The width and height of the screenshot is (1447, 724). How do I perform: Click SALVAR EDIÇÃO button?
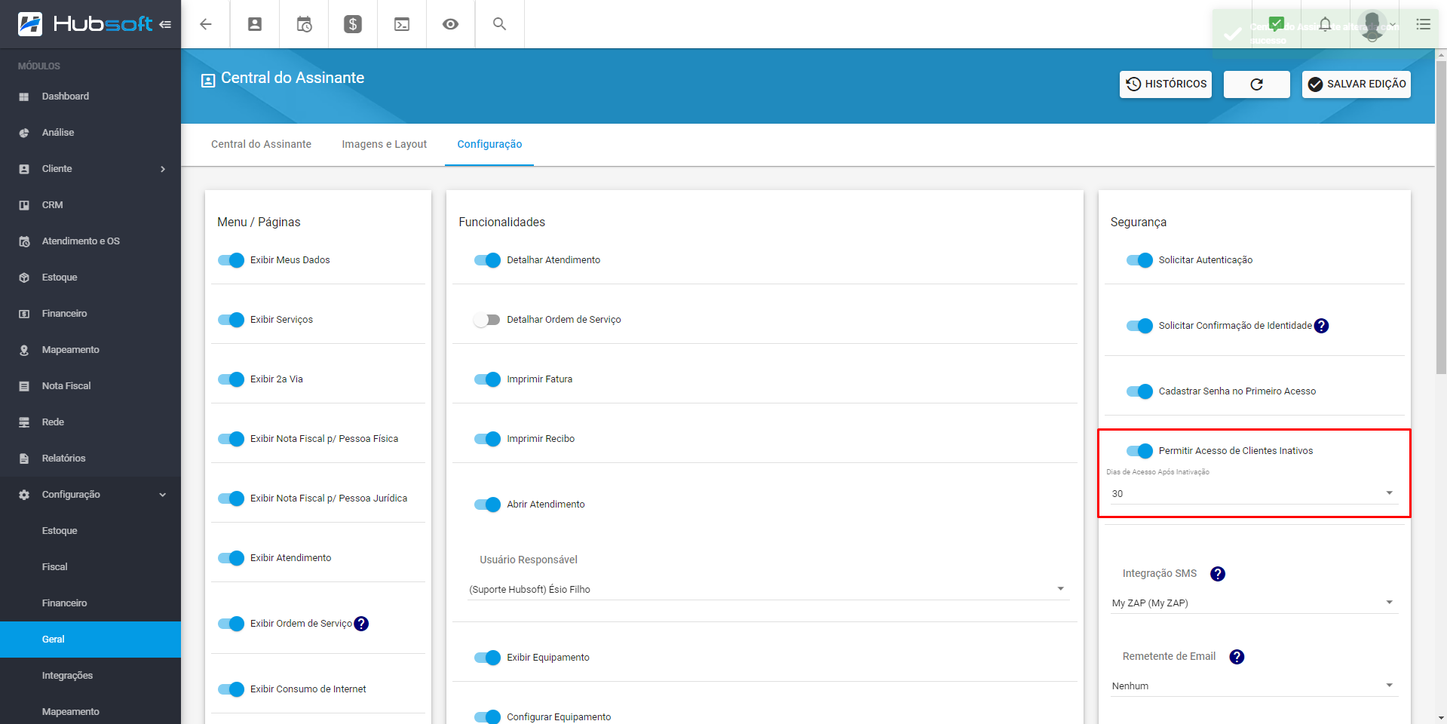[1357, 84]
